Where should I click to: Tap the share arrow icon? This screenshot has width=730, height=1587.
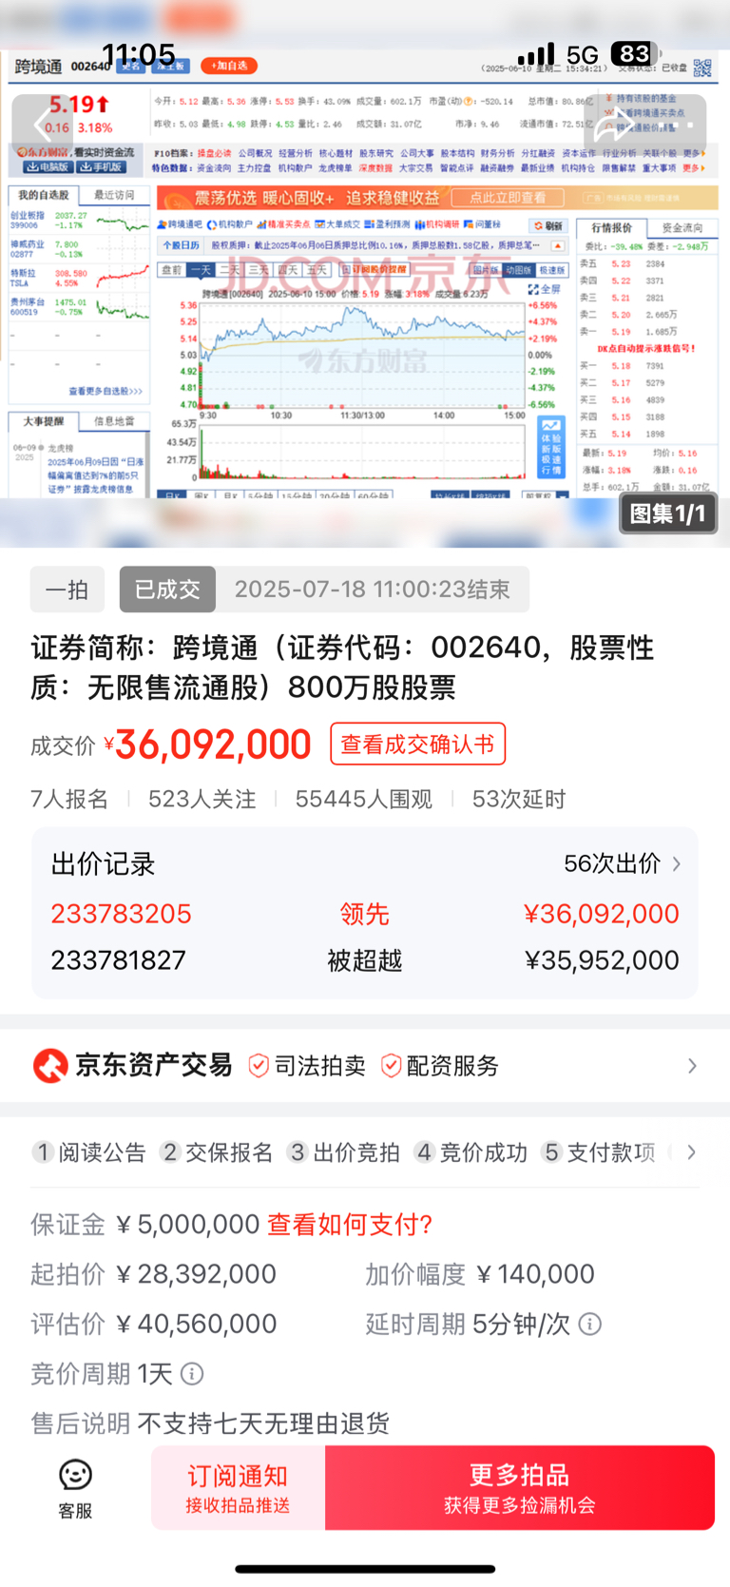[x=614, y=125]
